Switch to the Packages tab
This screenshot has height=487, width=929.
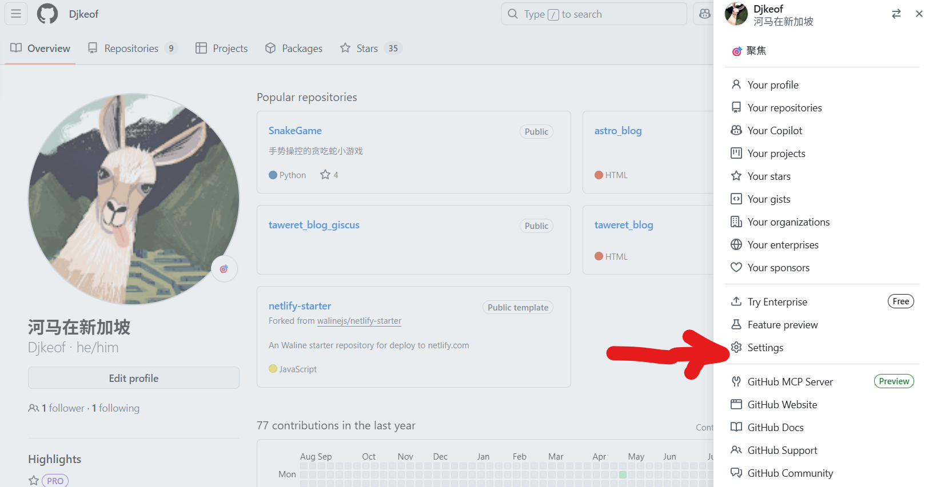[x=294, y=49]
